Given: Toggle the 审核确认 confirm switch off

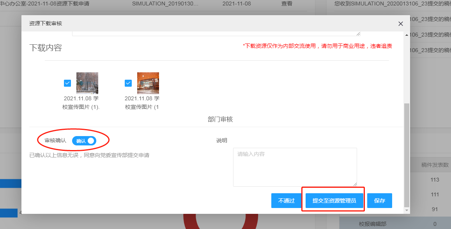Looking at the screenshot, I should click(x=85, y=141).
